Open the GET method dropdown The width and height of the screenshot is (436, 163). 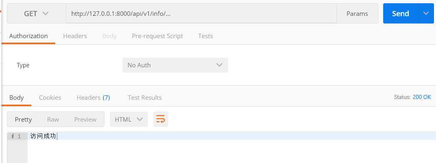pos(37,13)
